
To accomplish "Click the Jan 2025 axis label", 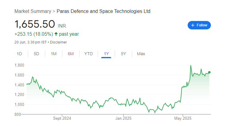I will 123,118.
